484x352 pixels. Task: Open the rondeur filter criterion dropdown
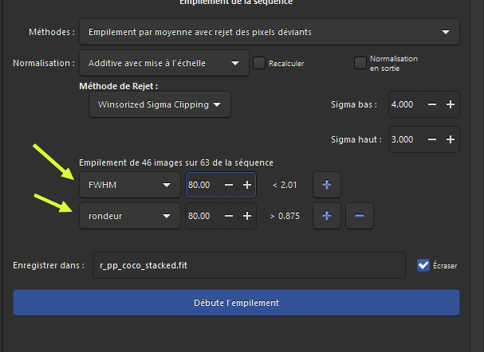pos(130,216)
